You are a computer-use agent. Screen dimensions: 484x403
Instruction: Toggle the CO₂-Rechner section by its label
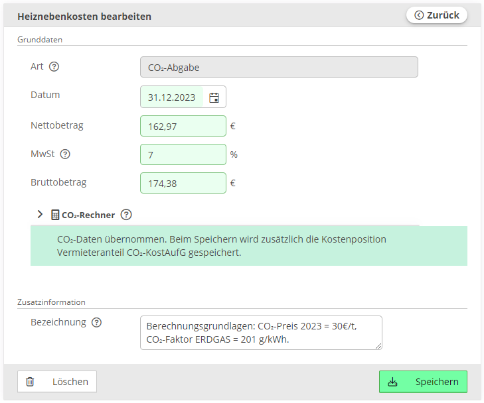(88, 215)
